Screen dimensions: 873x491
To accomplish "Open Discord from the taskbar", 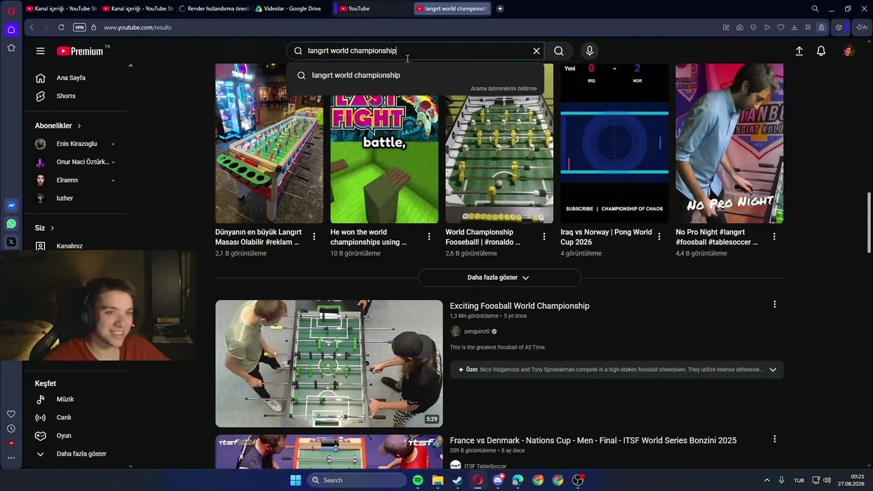I will 498,480.
